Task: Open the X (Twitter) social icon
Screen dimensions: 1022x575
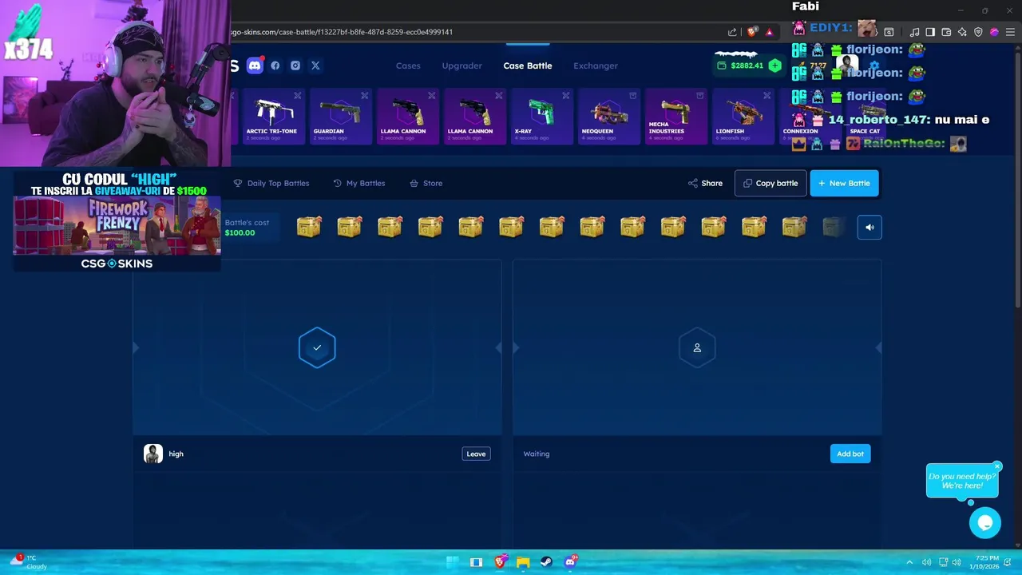Action: click(x=315, y=65)
